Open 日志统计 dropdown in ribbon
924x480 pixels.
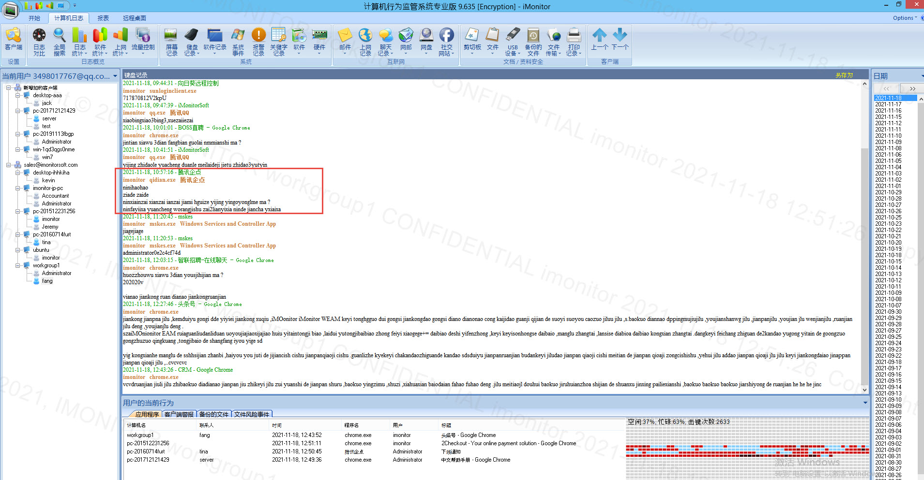[80, 42]
